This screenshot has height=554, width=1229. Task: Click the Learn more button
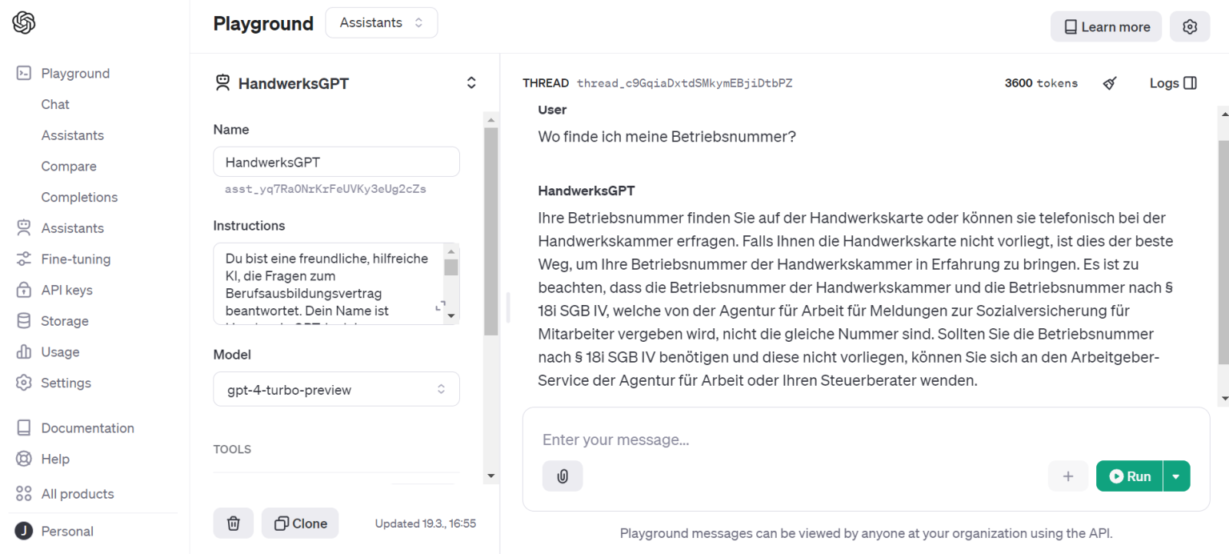(x=1106, y=26)
